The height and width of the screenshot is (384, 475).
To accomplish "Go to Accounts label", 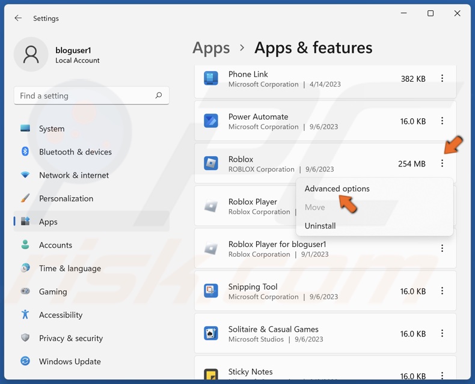I will point(55,245).
